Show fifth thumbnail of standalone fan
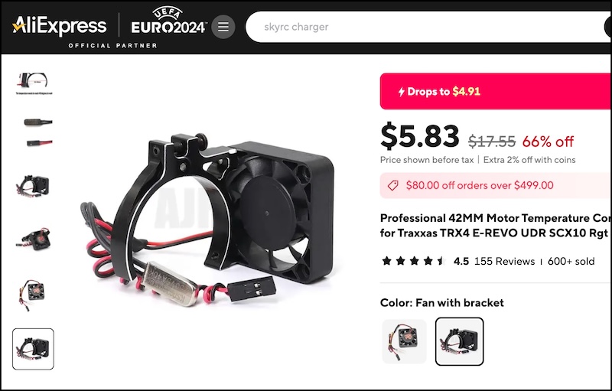Image resolution: width=612 pixels, height=391 pixels. pos(31,295)
